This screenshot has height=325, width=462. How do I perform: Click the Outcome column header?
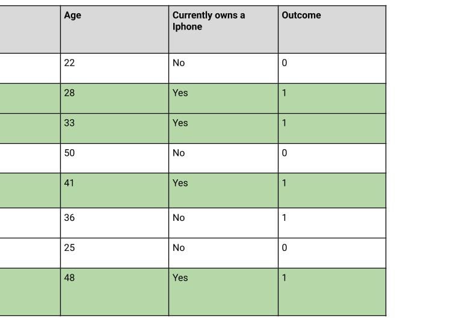(301, 16)
